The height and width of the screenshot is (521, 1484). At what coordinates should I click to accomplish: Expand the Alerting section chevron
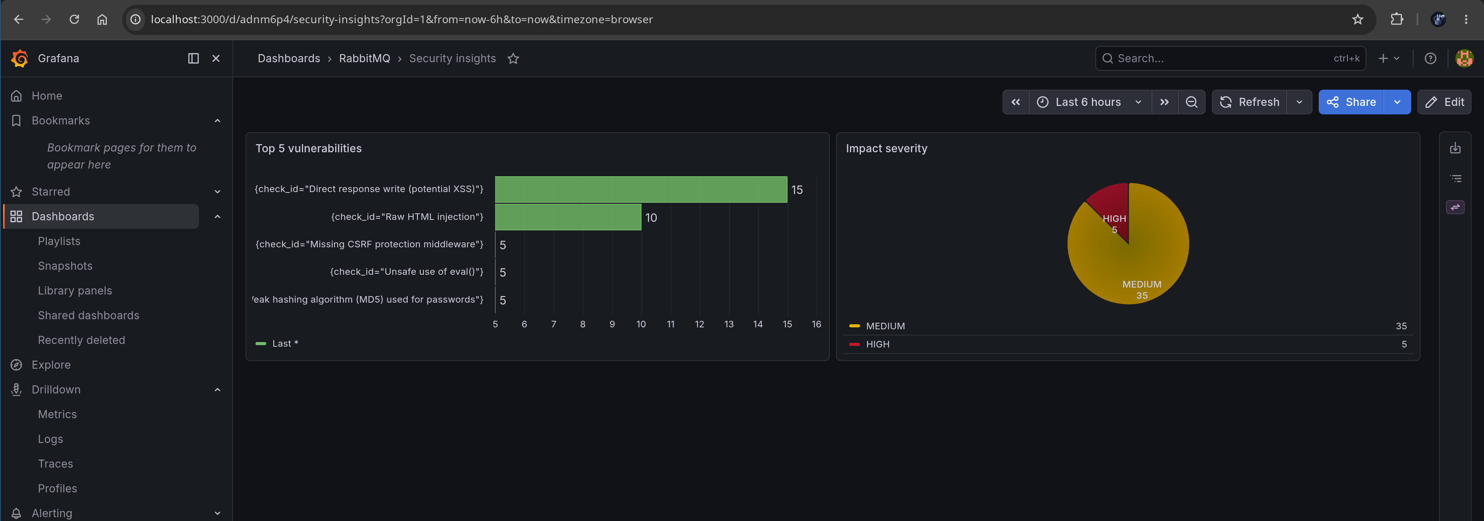pyautogui.click(x=217, y=513)
